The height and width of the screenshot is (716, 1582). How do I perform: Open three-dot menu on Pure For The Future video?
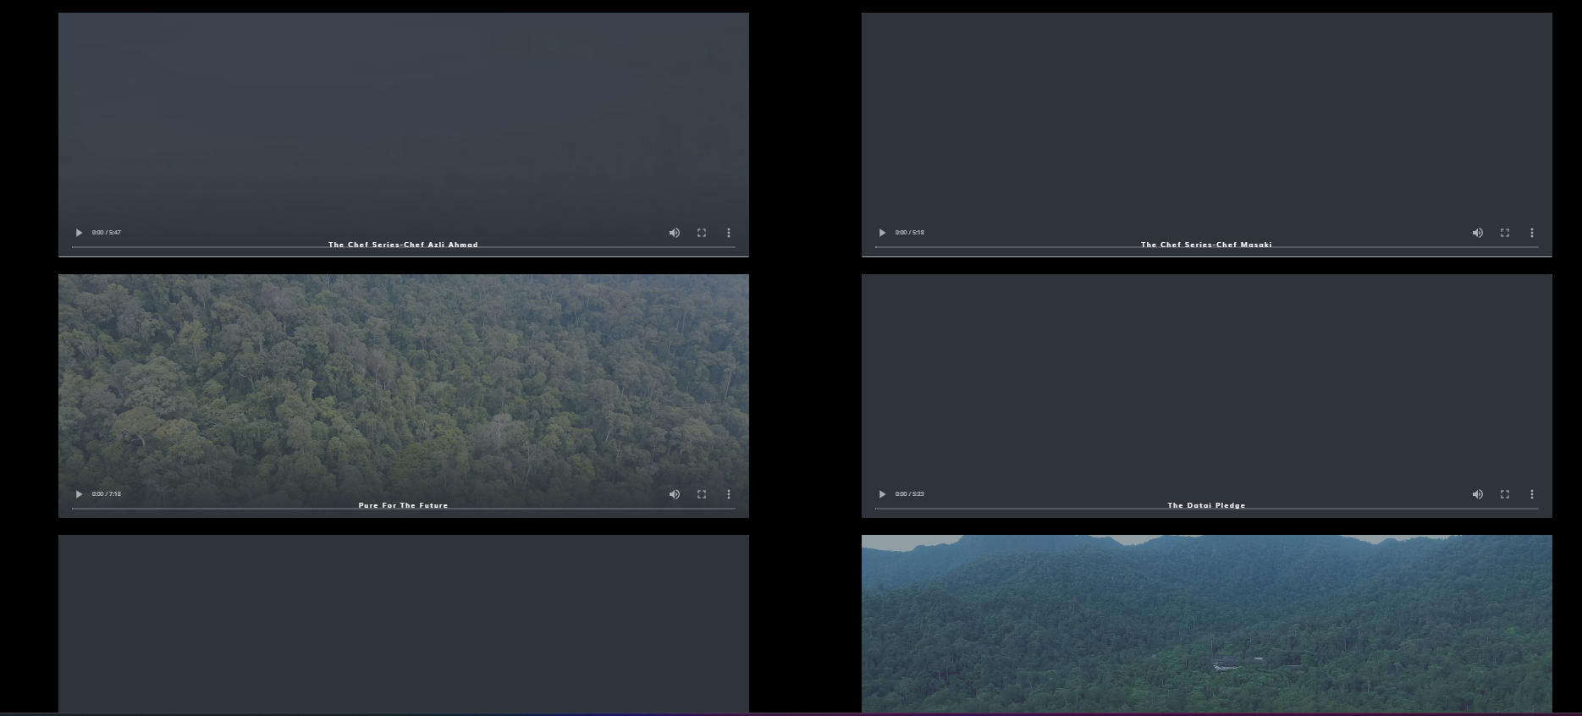[729, 494]
